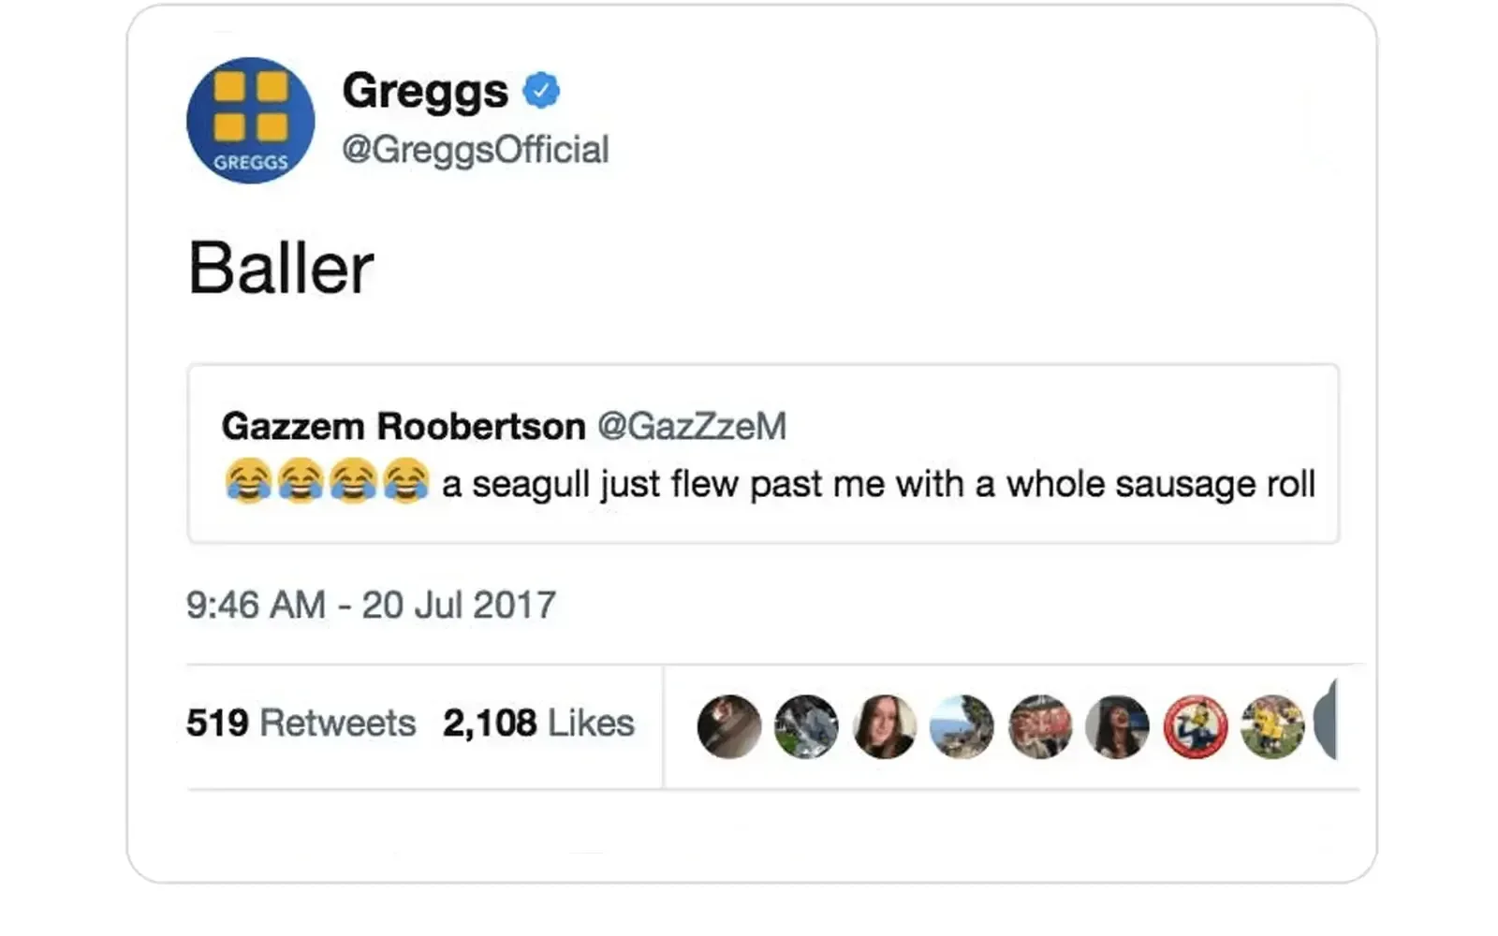
Task: Open Gazzem Roobertson's profile name
Action: click(403, 426)
